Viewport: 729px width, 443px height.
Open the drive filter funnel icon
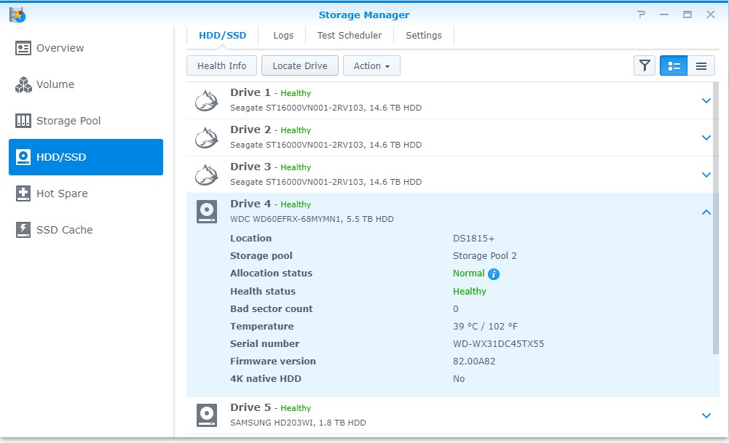645,65
